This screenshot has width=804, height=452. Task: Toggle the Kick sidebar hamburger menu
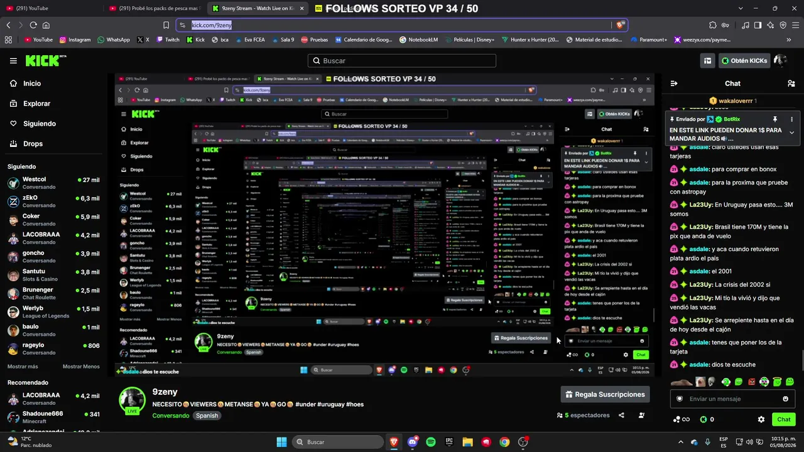pos(13,61)
